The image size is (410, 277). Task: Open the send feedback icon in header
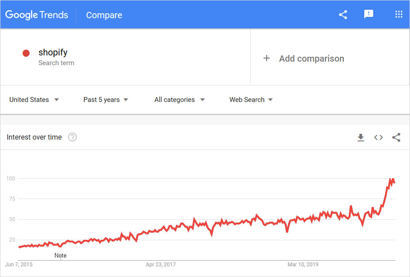(x=368, y=15)
